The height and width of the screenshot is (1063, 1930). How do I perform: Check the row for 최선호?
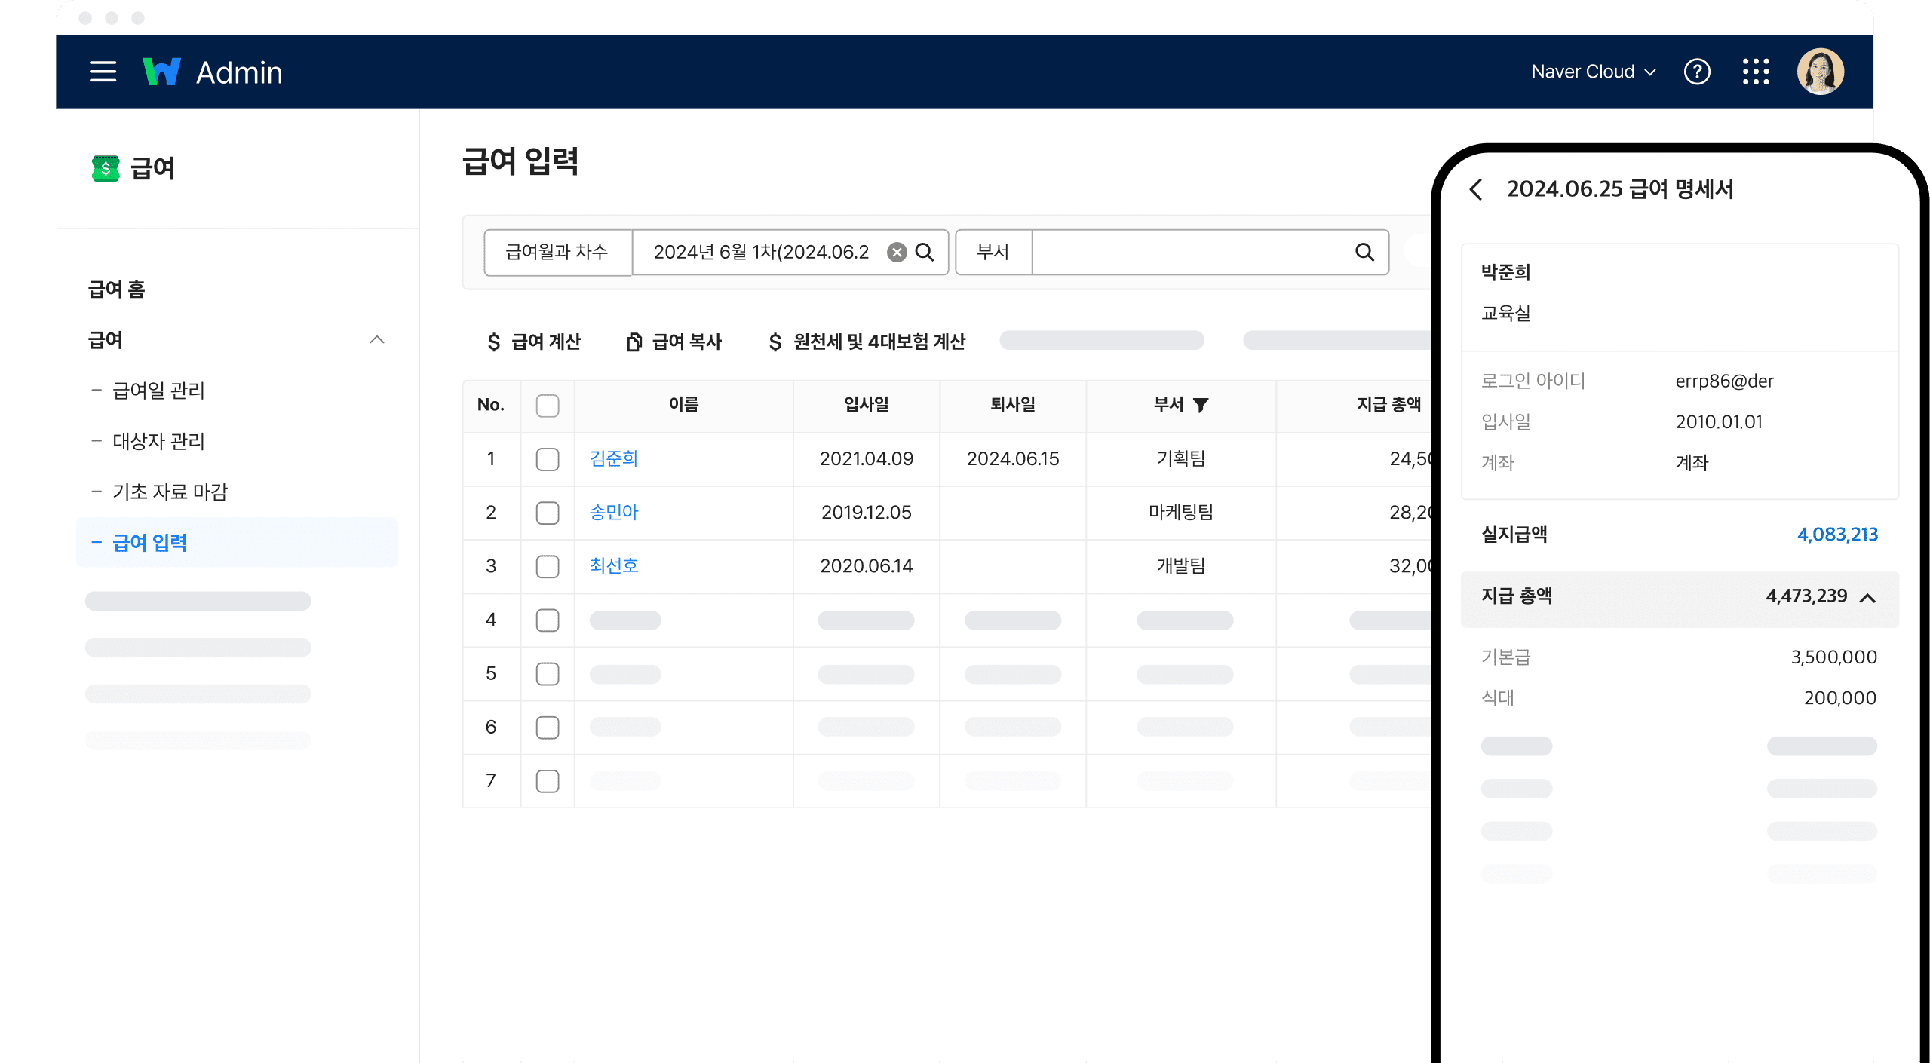pyautogui.click(x=548, y=566)
